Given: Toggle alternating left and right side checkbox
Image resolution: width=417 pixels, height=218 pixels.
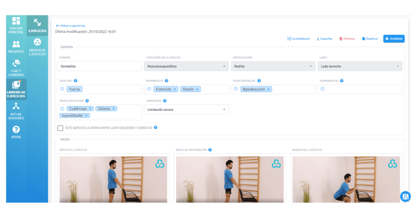Looking at the screenshot, I should click(60, 128).
